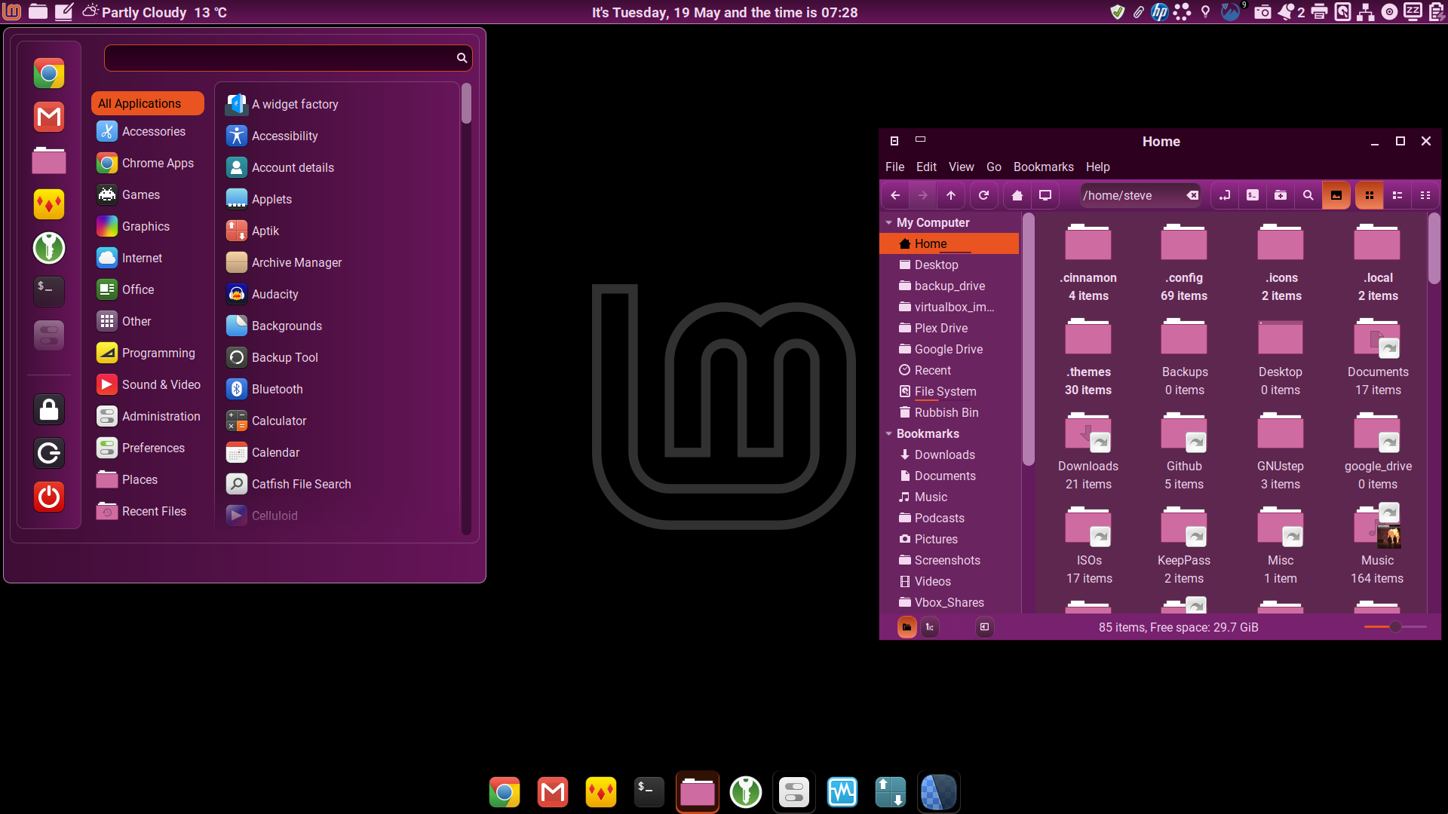Shut down via red power icon

click(x=49, y=497)
